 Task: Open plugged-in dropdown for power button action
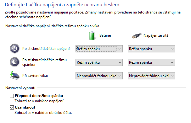pos(151,49)
